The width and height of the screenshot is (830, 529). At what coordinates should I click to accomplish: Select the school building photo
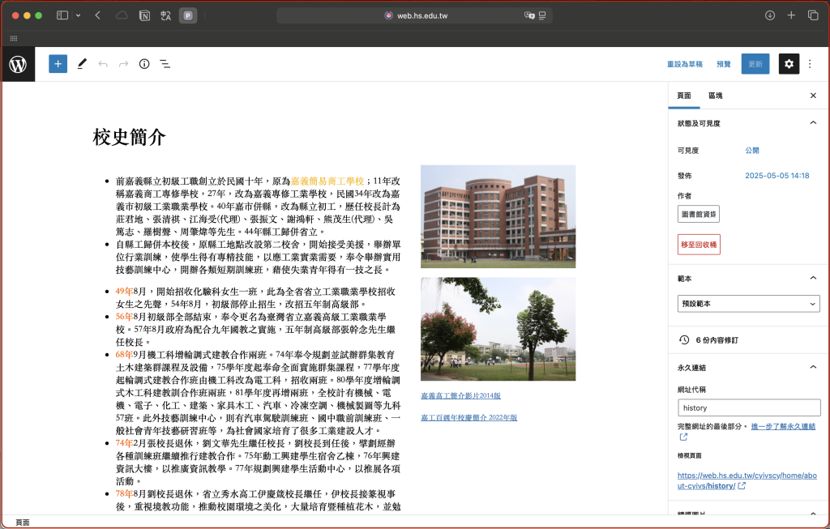[x=498, y=216]
